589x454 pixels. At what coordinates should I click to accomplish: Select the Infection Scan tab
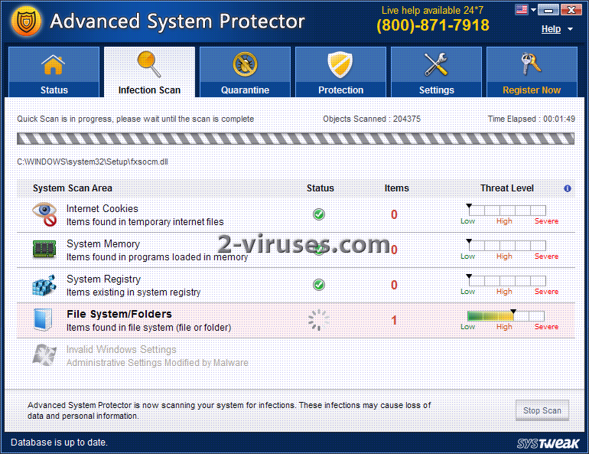149,72
